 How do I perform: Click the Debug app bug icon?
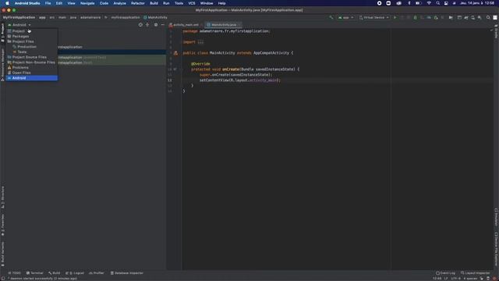(416, 17)
